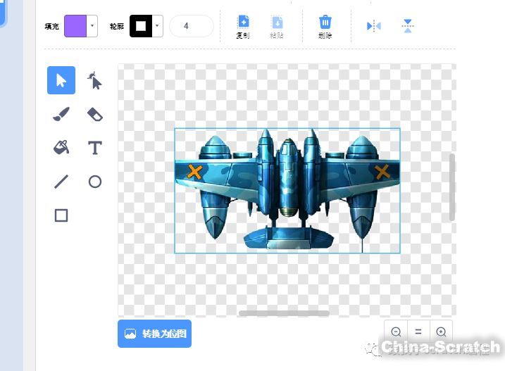Pick the Rectangle tool
The height and width of the screenshot is (371, 505).
(61, 215)
